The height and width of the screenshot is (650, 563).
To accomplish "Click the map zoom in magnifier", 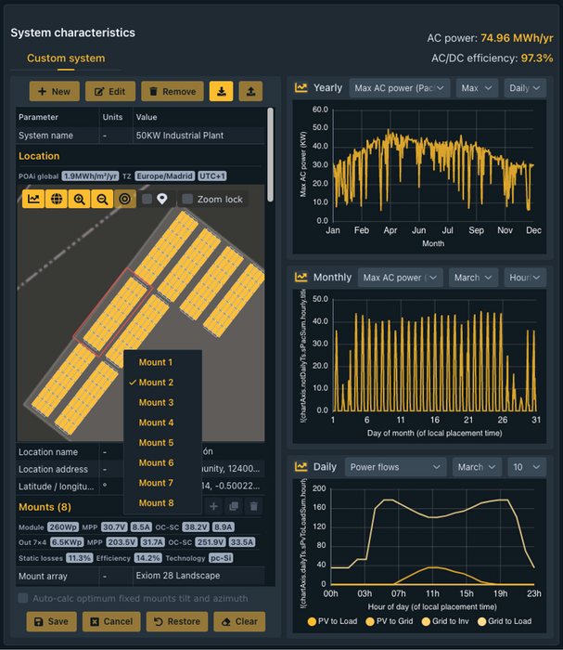I will [x=80, y=199].
